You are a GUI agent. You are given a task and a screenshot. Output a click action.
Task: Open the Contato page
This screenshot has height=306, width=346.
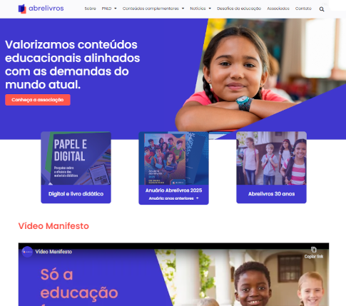[x=303, y=9]
